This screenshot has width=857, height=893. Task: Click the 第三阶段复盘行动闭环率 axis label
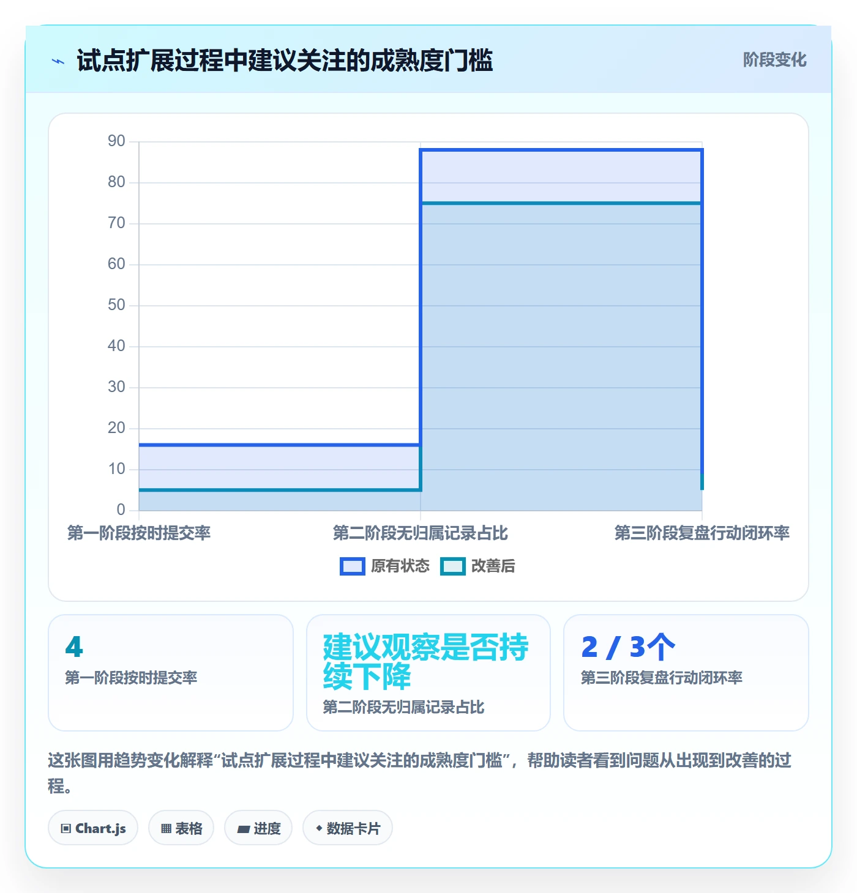click(x=702, y=533)
